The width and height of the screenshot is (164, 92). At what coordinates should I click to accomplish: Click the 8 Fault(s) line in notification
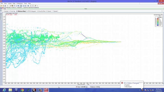point(127,85)
